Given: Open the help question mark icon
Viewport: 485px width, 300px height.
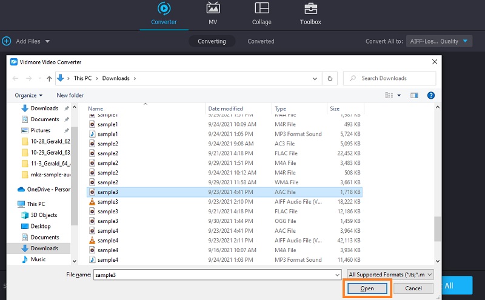Looking at the screenshot, I should [x=431, y=95].
